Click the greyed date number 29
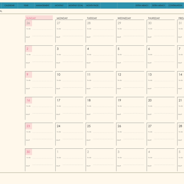 pos(119,23)
